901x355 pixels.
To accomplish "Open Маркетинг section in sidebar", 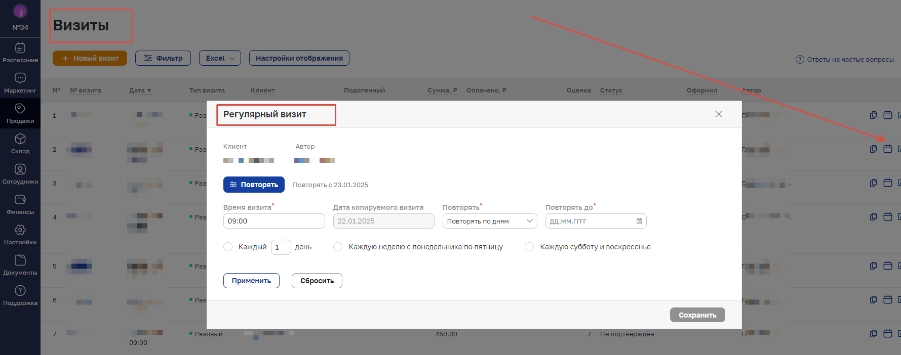I will pyautogui.click(x=20, y=83).
